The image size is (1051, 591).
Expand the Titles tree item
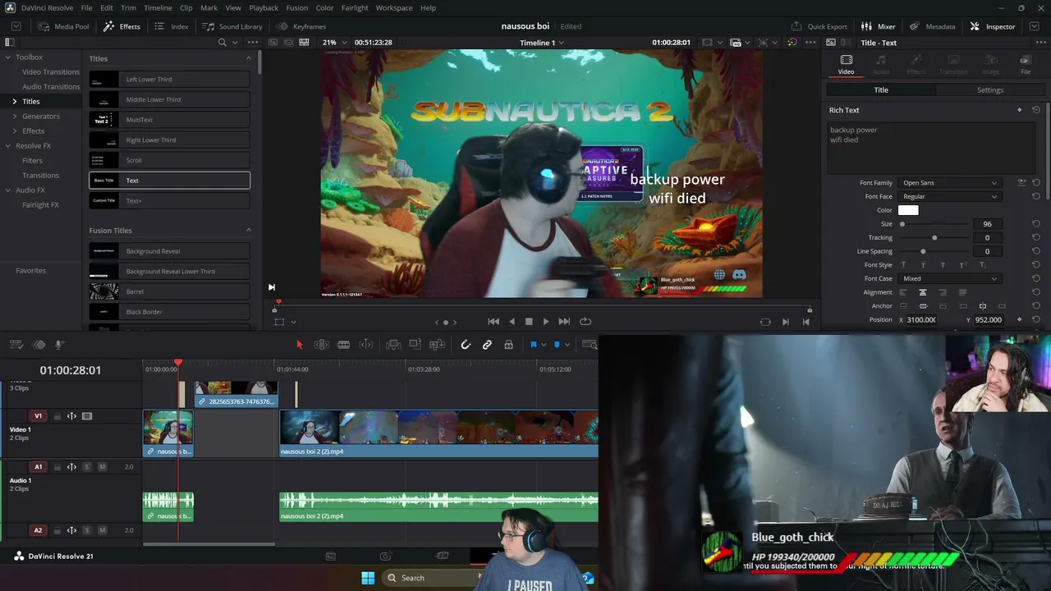pyautogui.click(x=14, y=102)
